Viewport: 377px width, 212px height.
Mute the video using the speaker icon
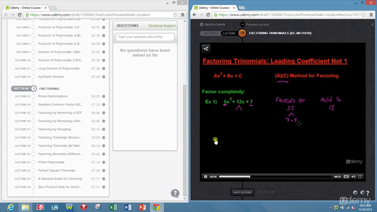click(353, 177)
